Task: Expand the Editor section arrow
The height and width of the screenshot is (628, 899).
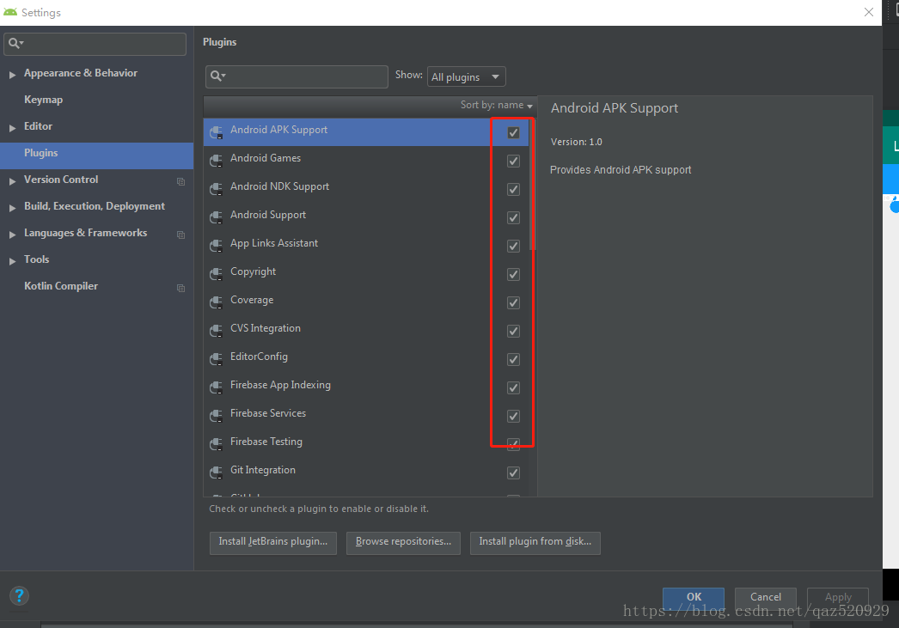Action: 12,128
